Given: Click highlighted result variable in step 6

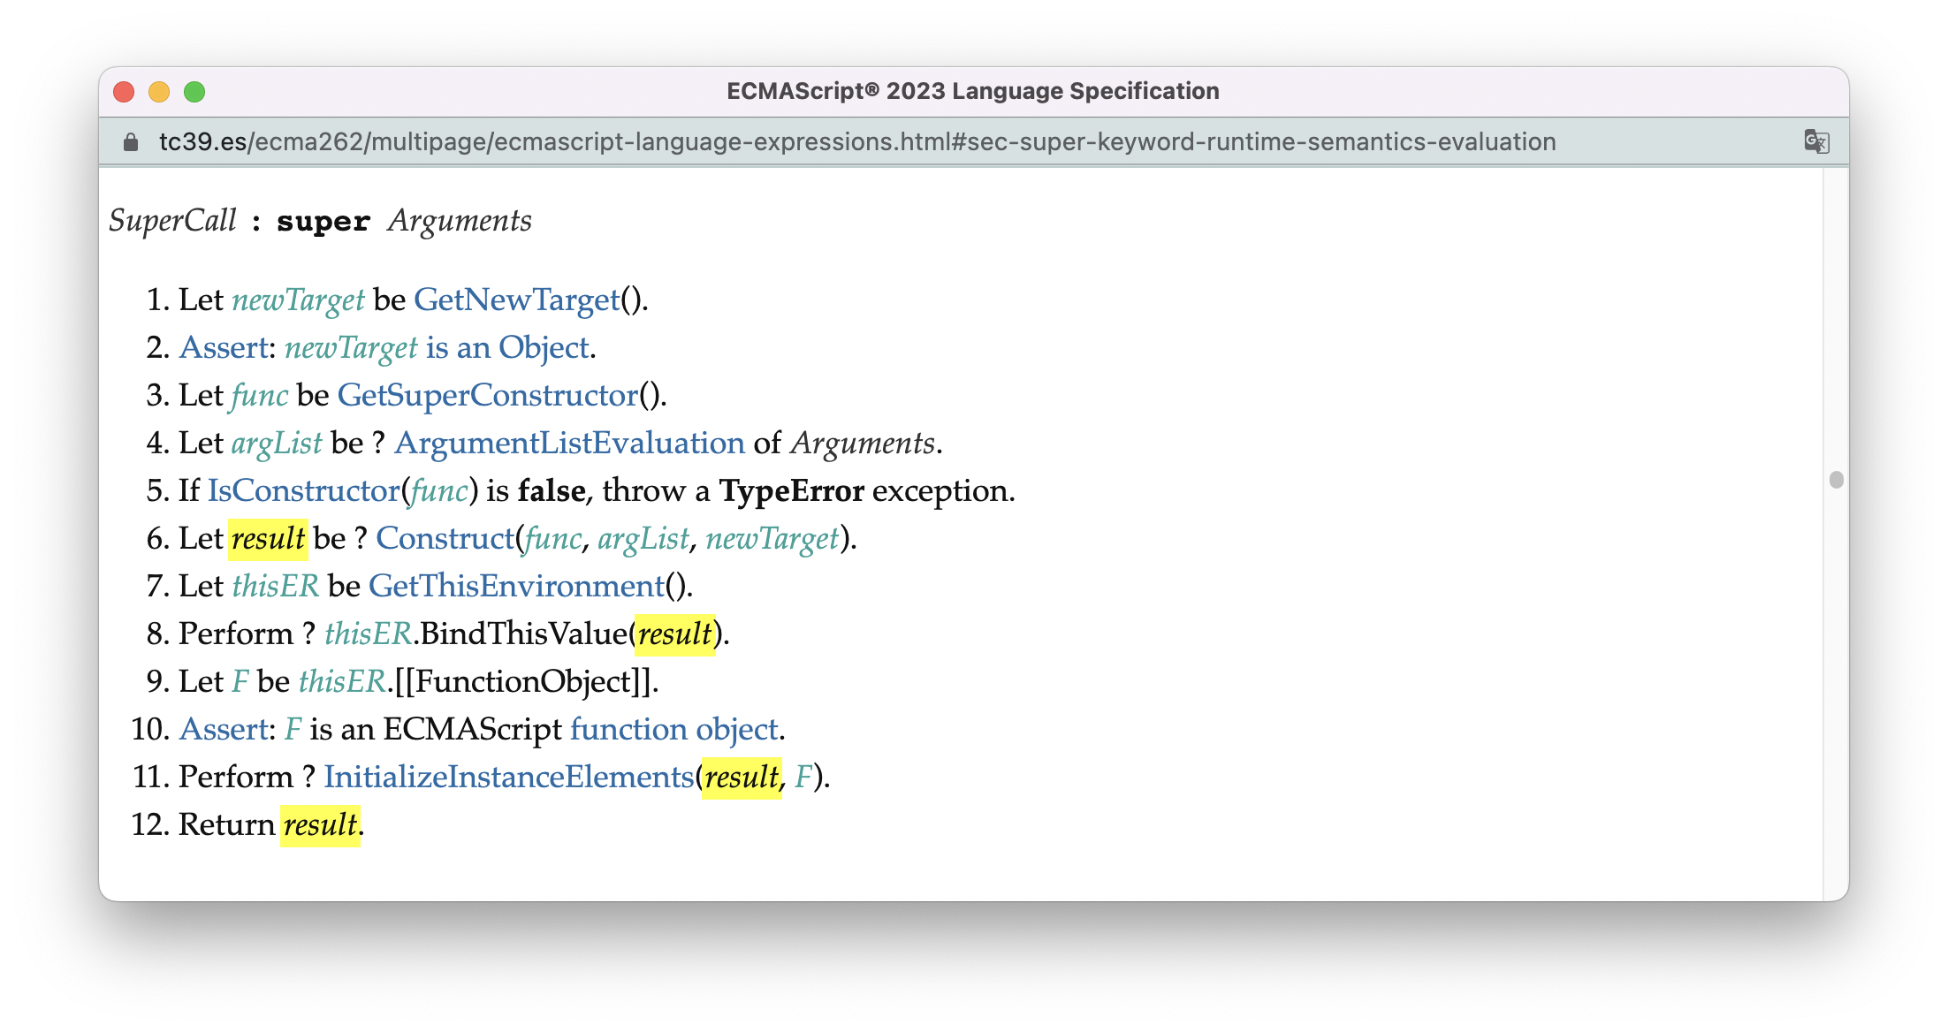Looking at the screenshot, I should coord(269,538).
